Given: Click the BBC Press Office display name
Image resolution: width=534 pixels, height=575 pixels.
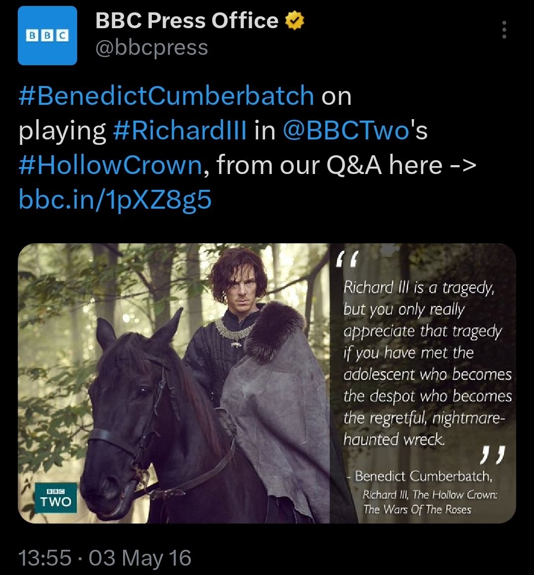Looking at the screenshot, I should click(x=186, y=21).
